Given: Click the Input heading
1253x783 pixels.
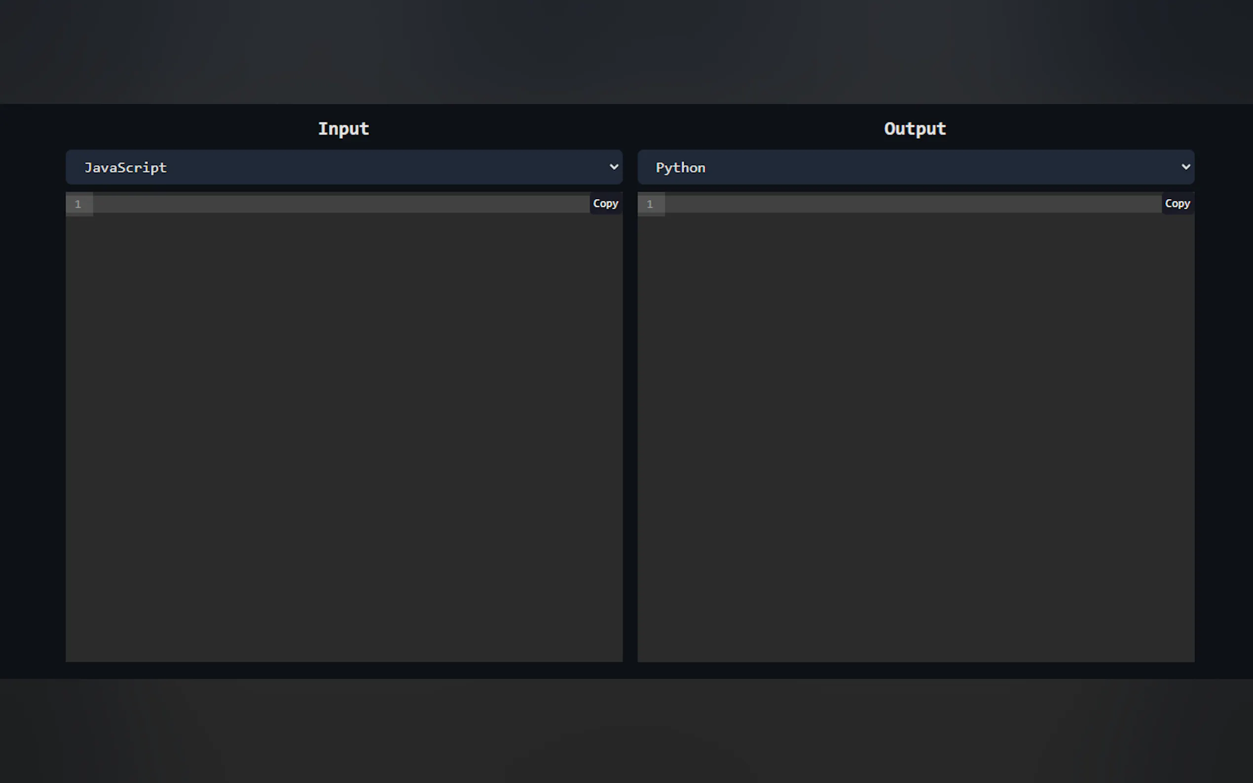Looking at the screenshot, I should 343,129.
